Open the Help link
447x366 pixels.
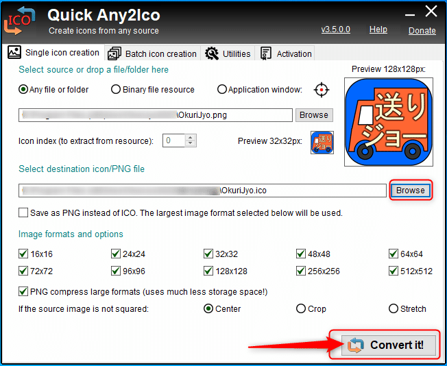378,29
